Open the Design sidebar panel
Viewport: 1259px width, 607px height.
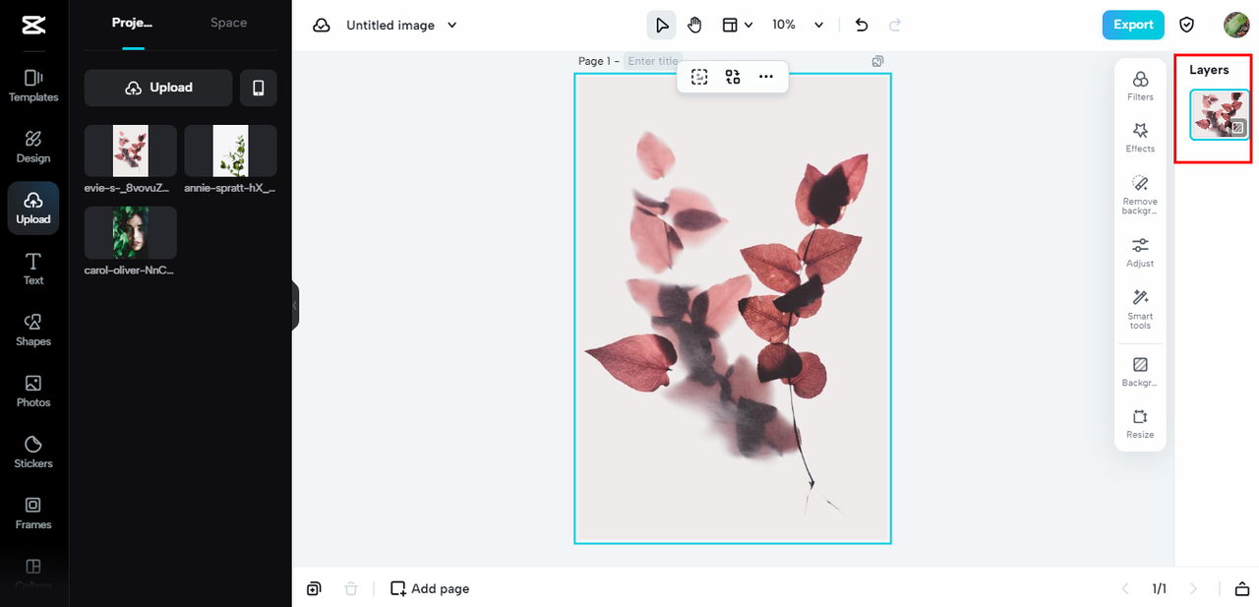click(x=33, y=147)
